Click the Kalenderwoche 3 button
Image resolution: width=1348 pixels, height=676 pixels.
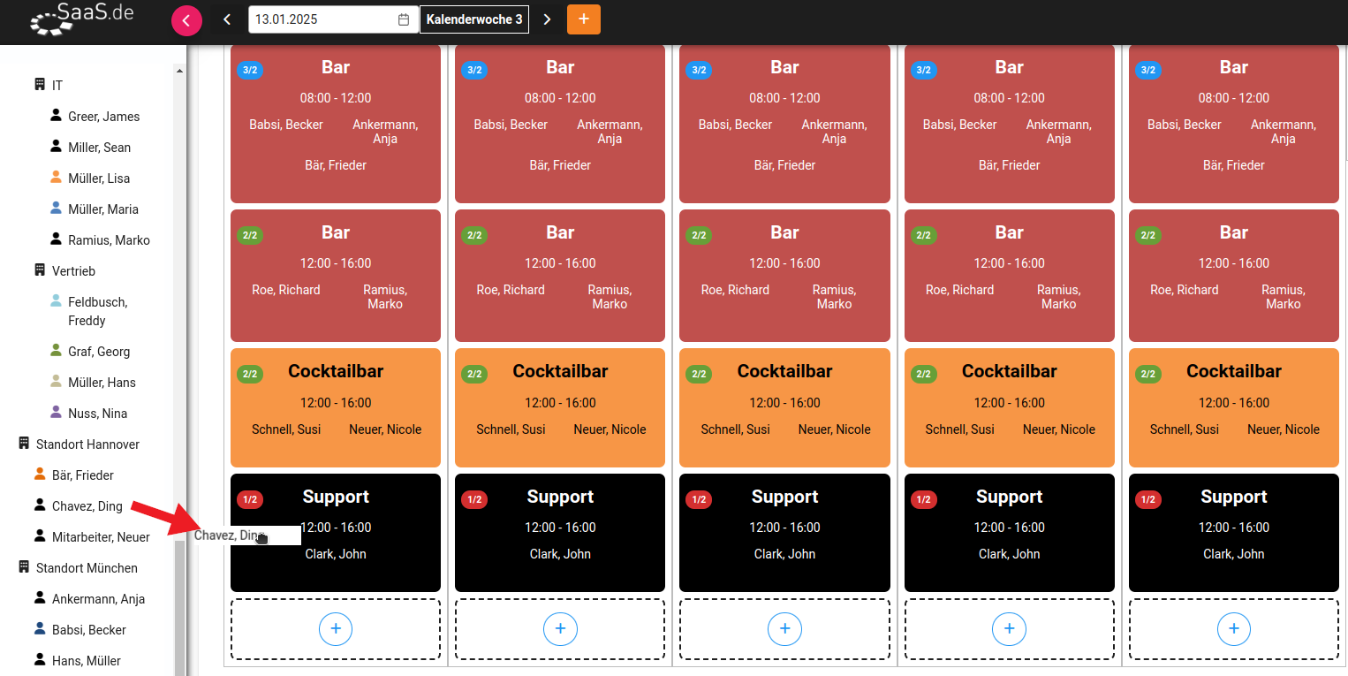474,19
